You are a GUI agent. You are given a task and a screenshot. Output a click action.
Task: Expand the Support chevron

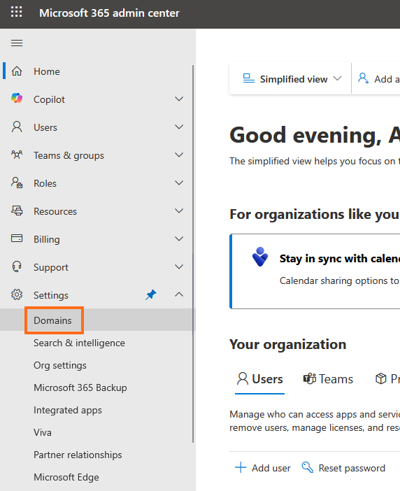tap(179, 266)
